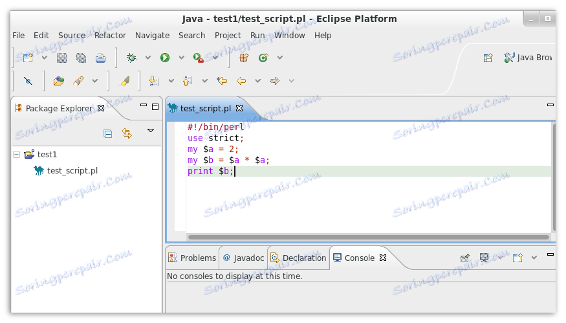Collapse the test1 project node
Image resolution: width=566 pixels, height=323 pixels.
pyautogui.click(x=16, y=154)
